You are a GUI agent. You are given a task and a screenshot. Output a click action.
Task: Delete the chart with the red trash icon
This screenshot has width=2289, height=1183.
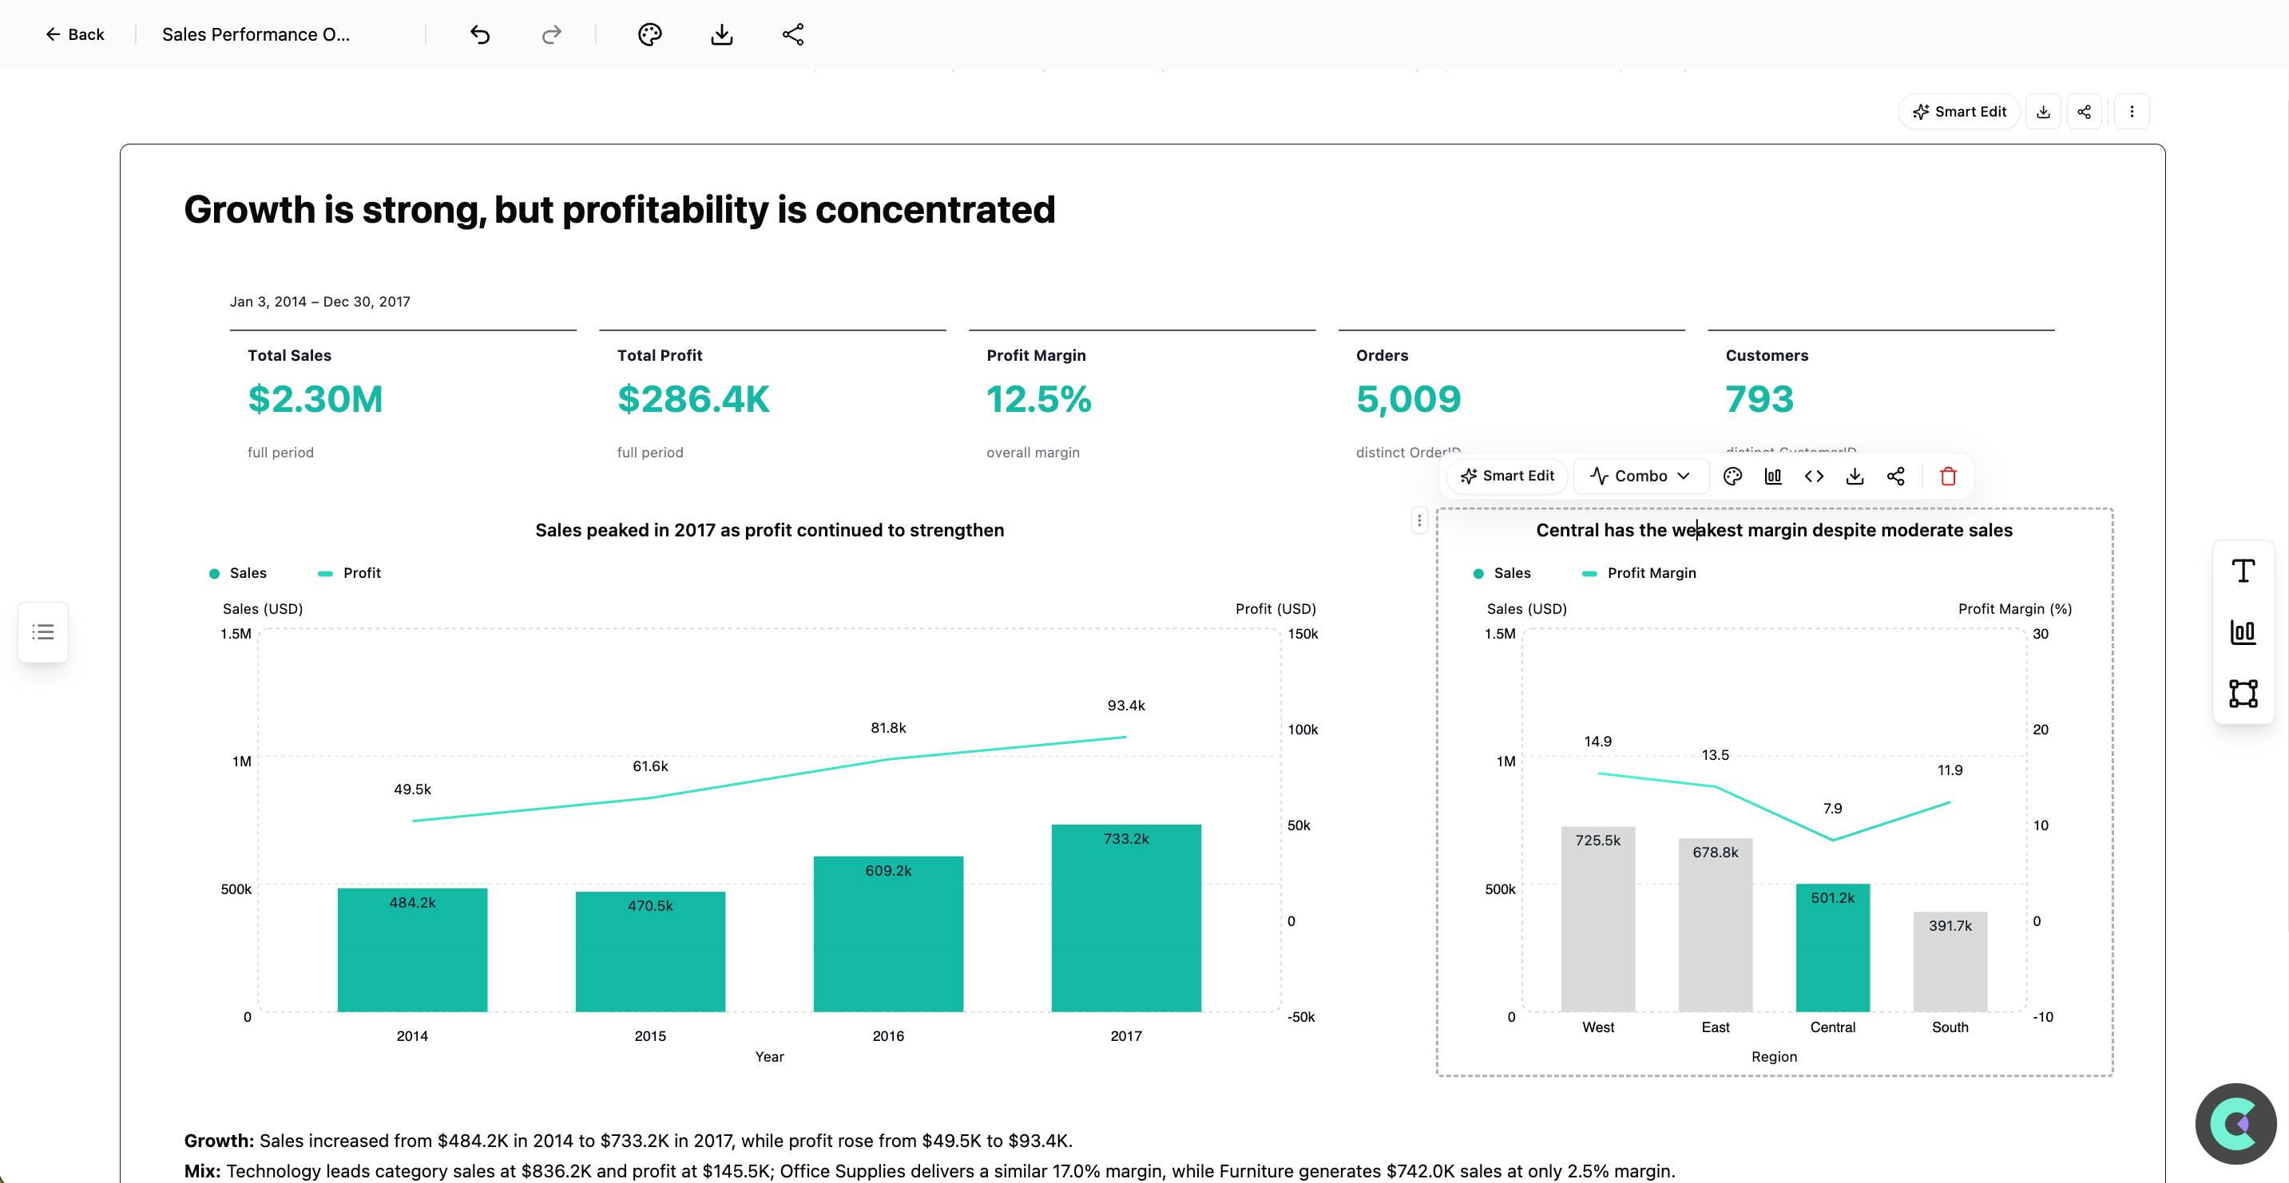point(1949,476)
